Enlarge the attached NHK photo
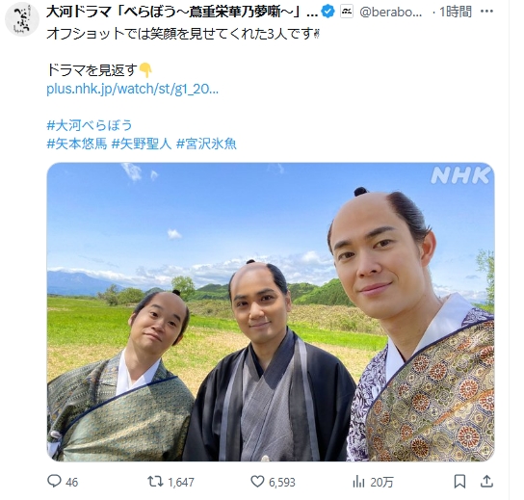Screen dimensions: 524x500 pyautogui.click(x=271, y=312)
